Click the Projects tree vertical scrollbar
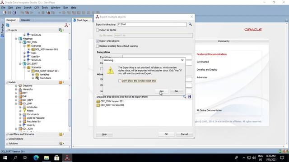Screen dimensions: 289x162 [x=70, y=55]
